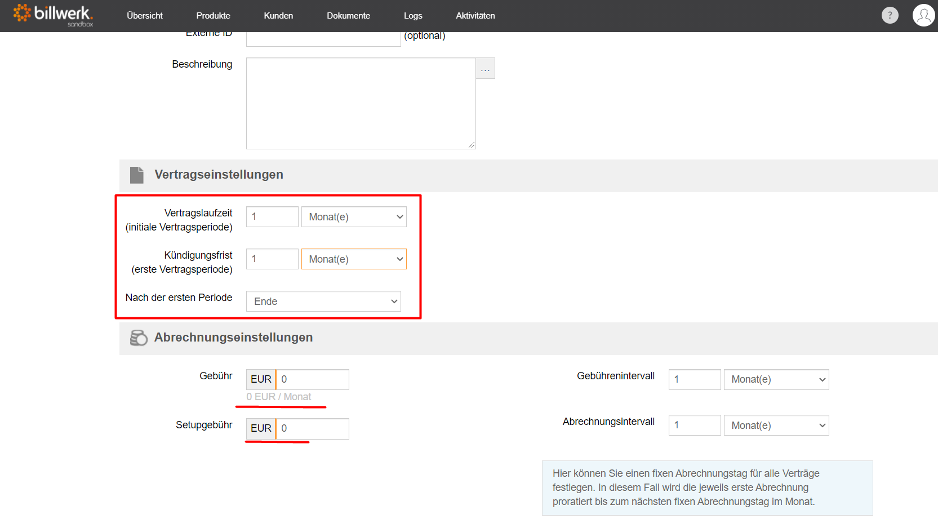Image resolution: width=938 pixels, height=523 pixels.
Task: Focus the Gebührenintervall number field
Action: pos(695,379)
